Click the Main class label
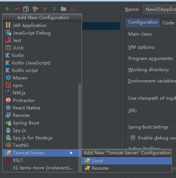176x178 pixels. tap(140, 34)
